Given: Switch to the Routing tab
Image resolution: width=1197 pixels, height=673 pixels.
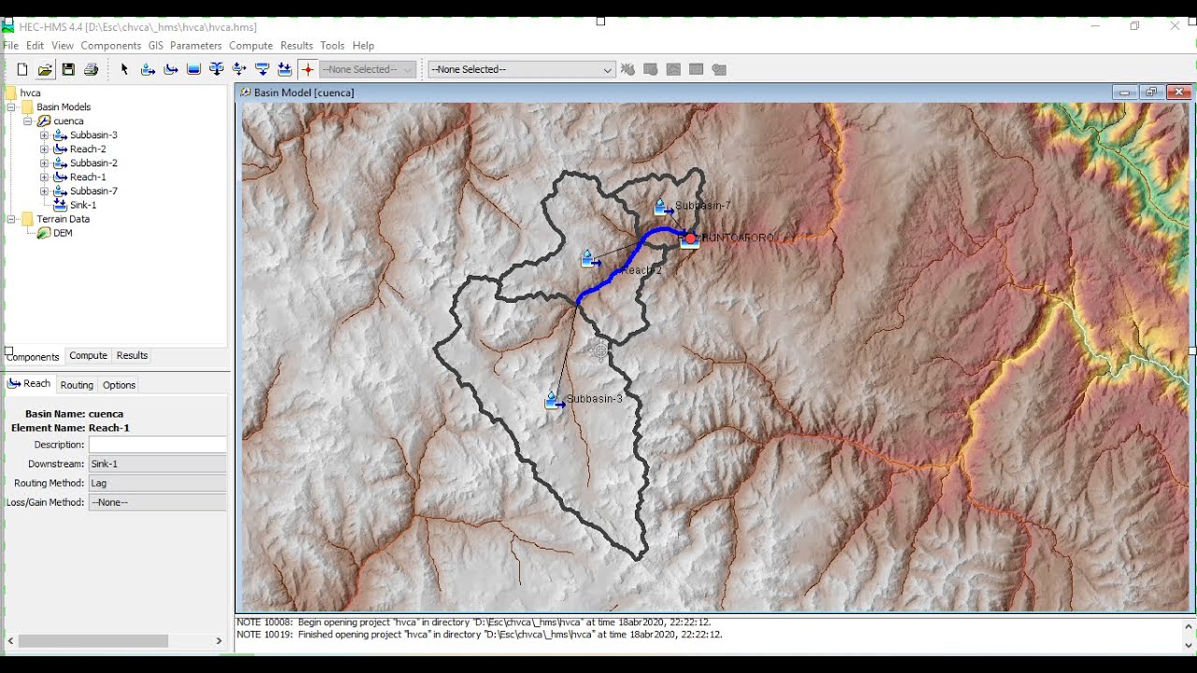Looking at the screenshot, I should (x=77, y=385).
